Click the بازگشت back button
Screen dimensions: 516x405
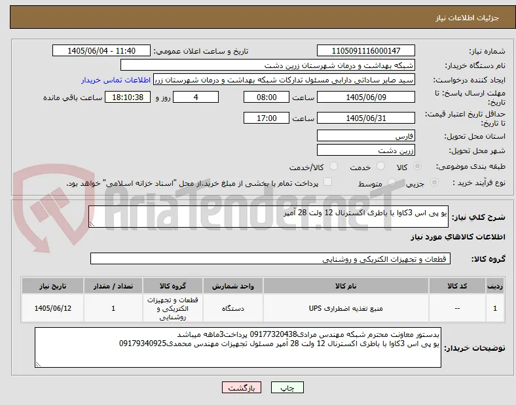tap(242, 388)
